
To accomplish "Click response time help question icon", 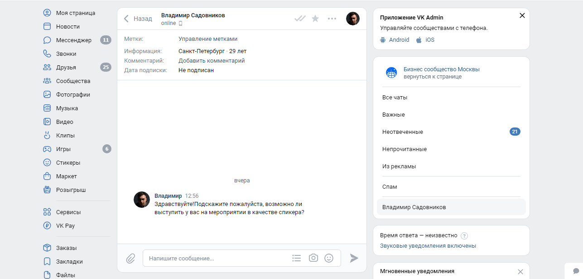I will coord(464,236).
